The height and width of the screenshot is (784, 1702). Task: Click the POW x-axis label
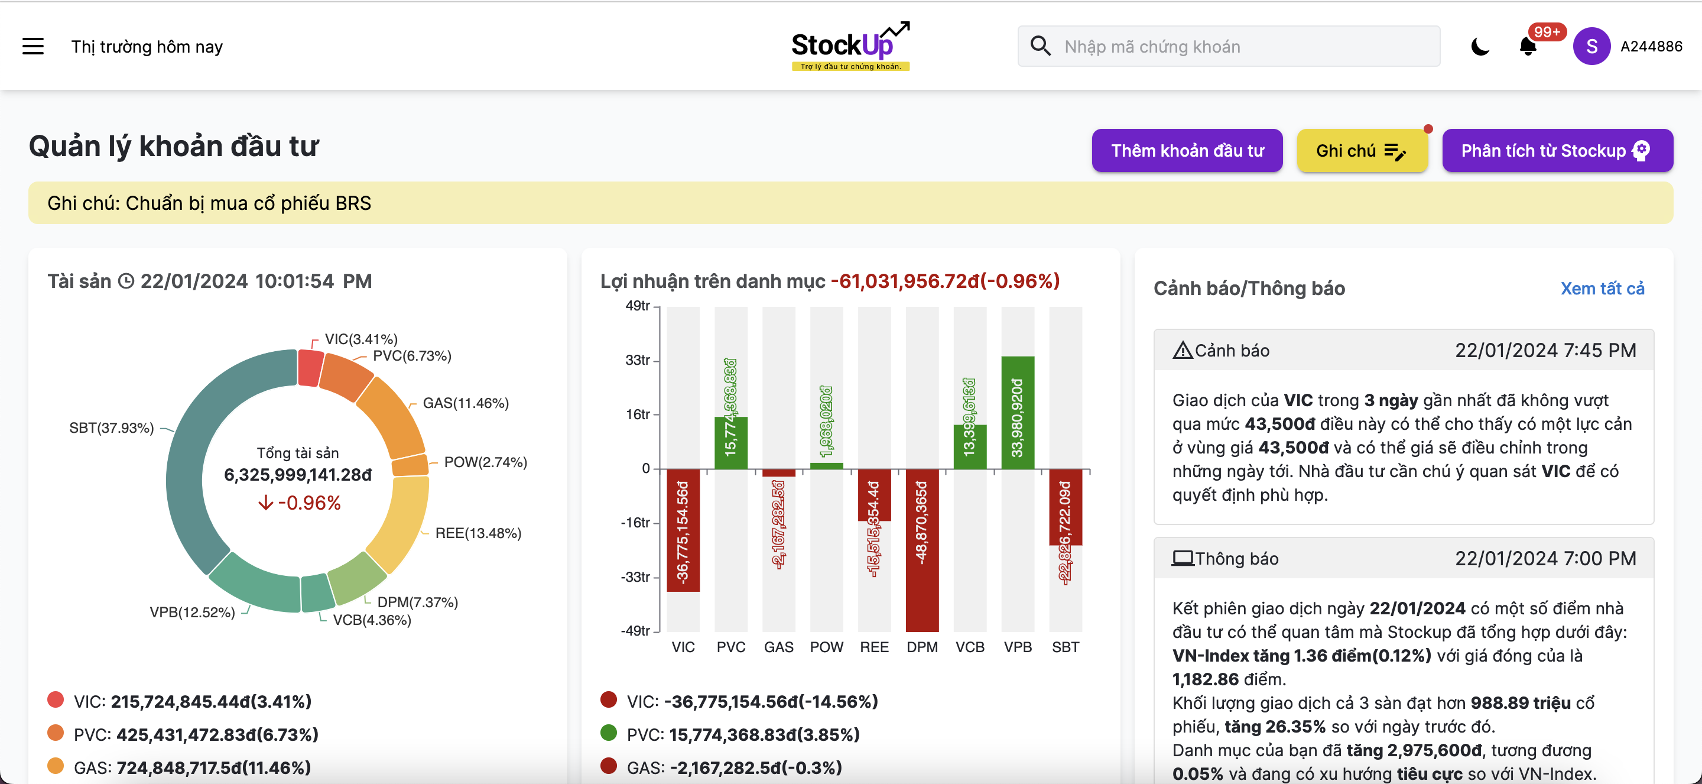click(x=826, y=647)
